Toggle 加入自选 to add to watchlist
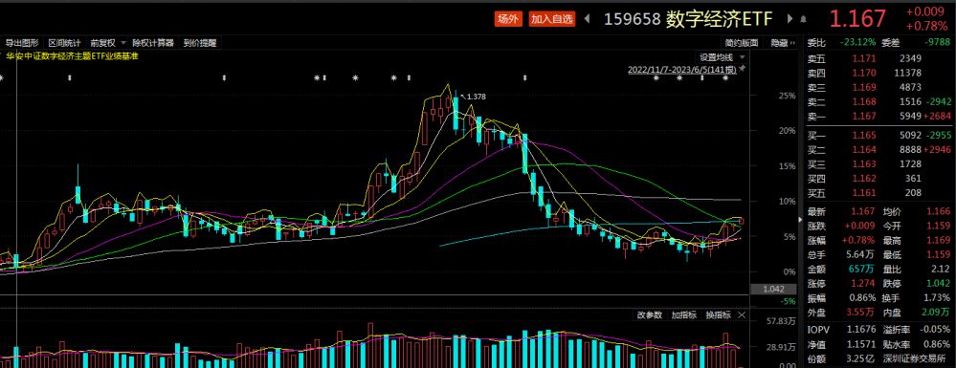Viewport: 956px width, 368px height. coord(552,19)
